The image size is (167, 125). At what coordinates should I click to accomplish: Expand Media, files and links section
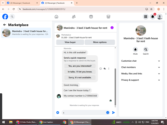141,74
